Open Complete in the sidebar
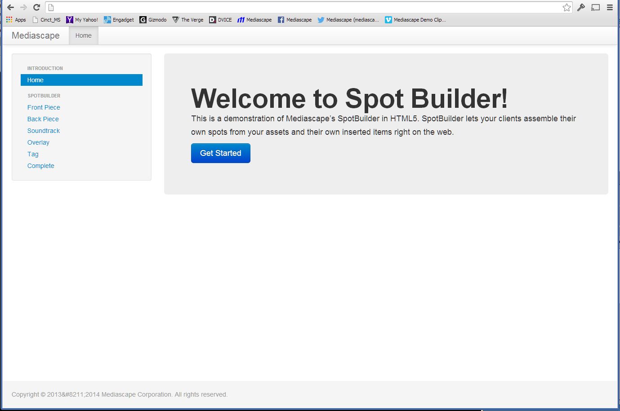The image size is (620, 411). pos(41,166)
